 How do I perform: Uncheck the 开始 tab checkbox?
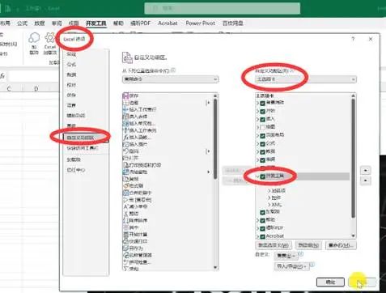coord(263,111)
